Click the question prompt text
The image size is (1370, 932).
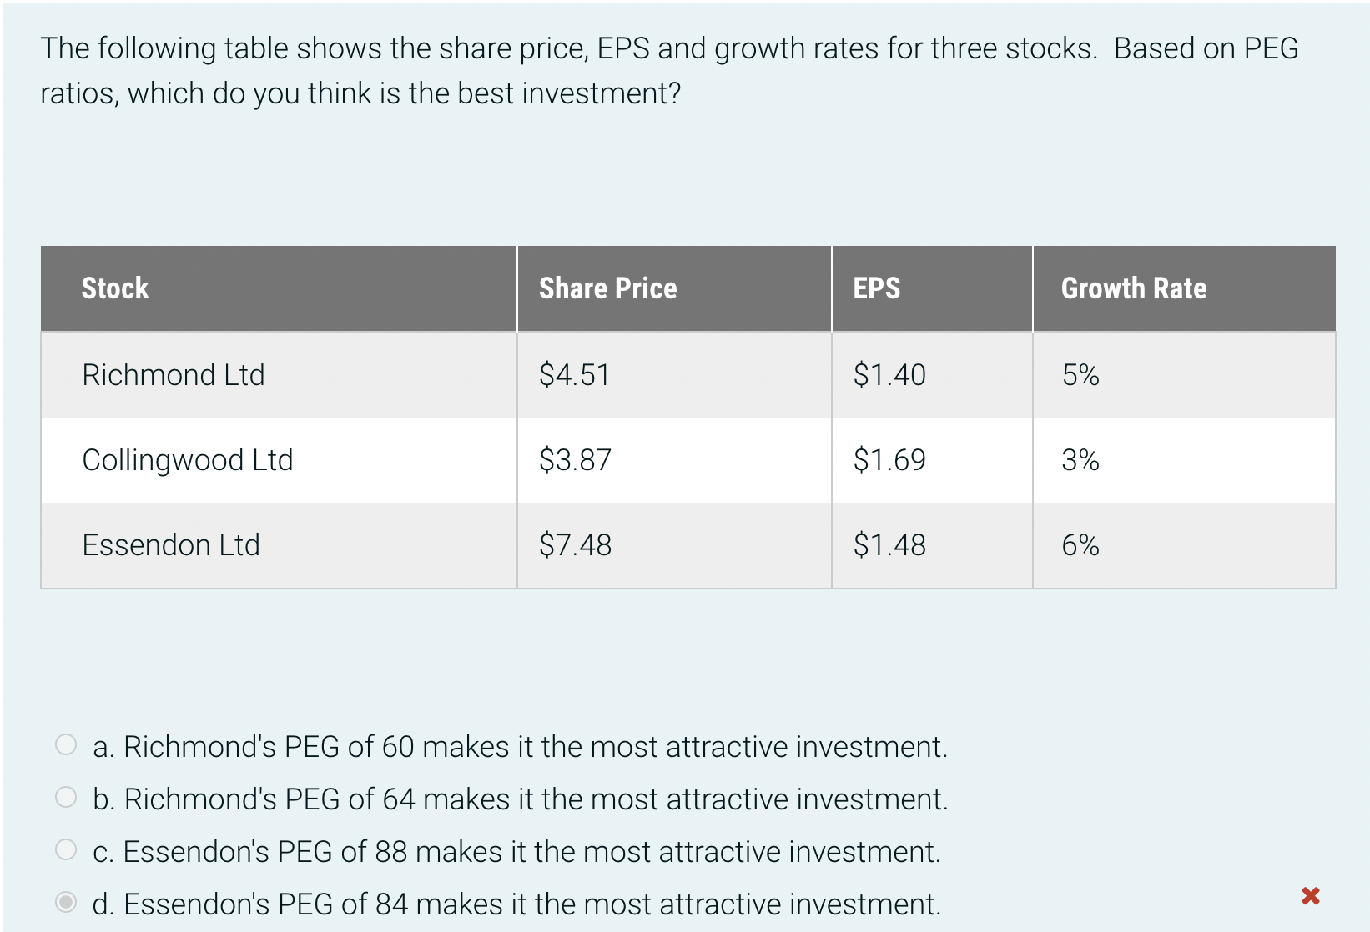pos(667,70)
